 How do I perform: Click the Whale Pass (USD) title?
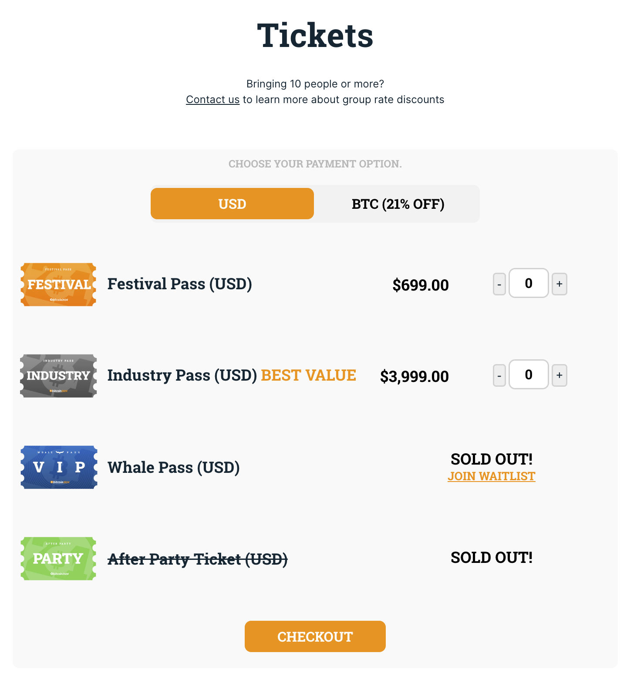(174, 468)
